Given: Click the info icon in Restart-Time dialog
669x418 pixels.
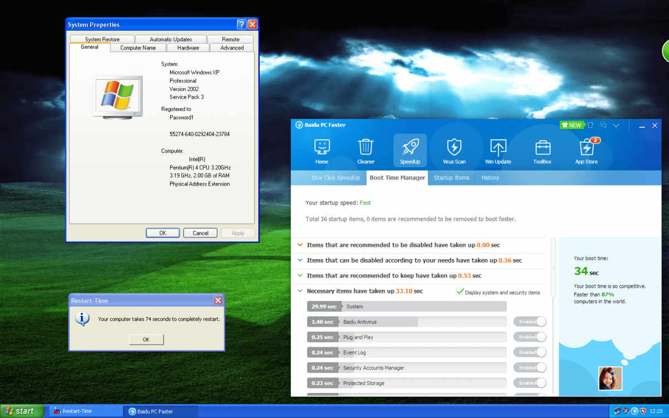Looking at the screenshot, I should click(x=82, y=319).
